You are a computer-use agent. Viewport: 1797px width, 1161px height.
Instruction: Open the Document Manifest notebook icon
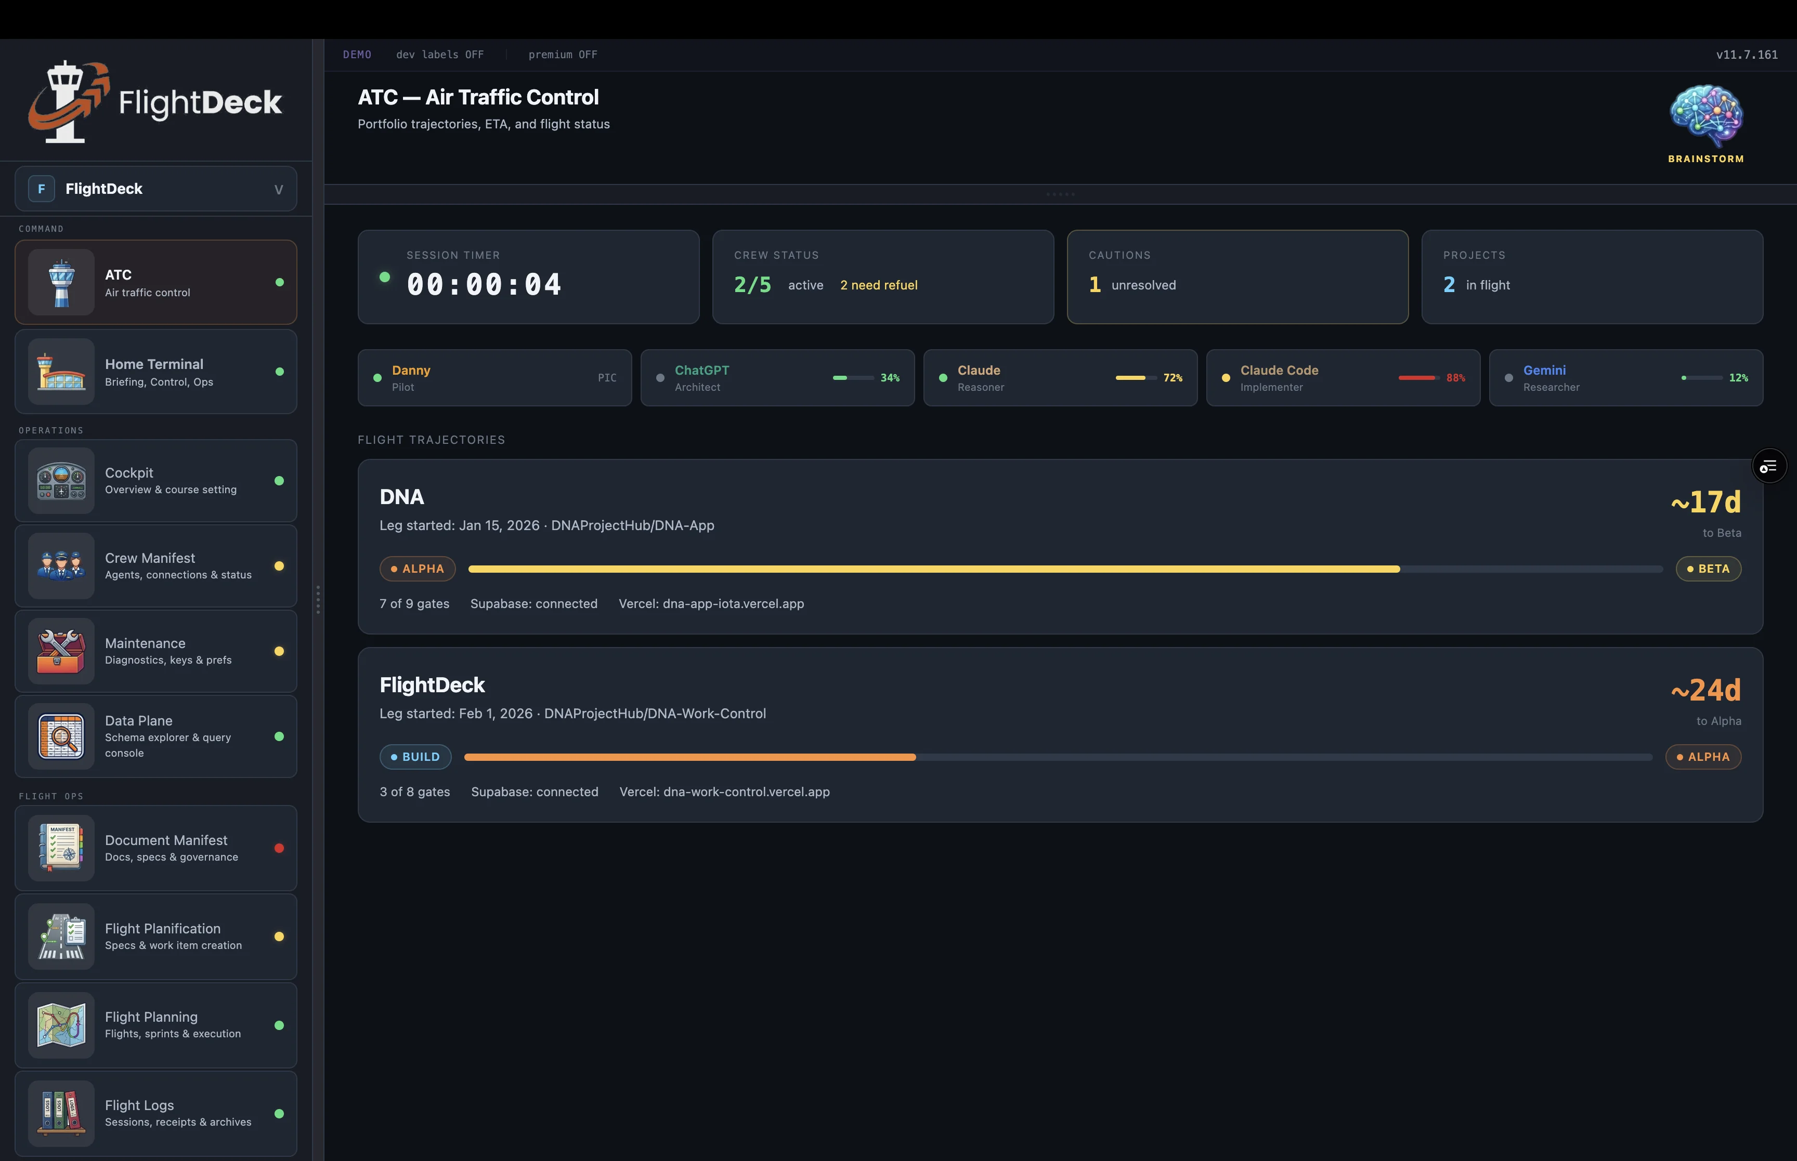[61, 848]
